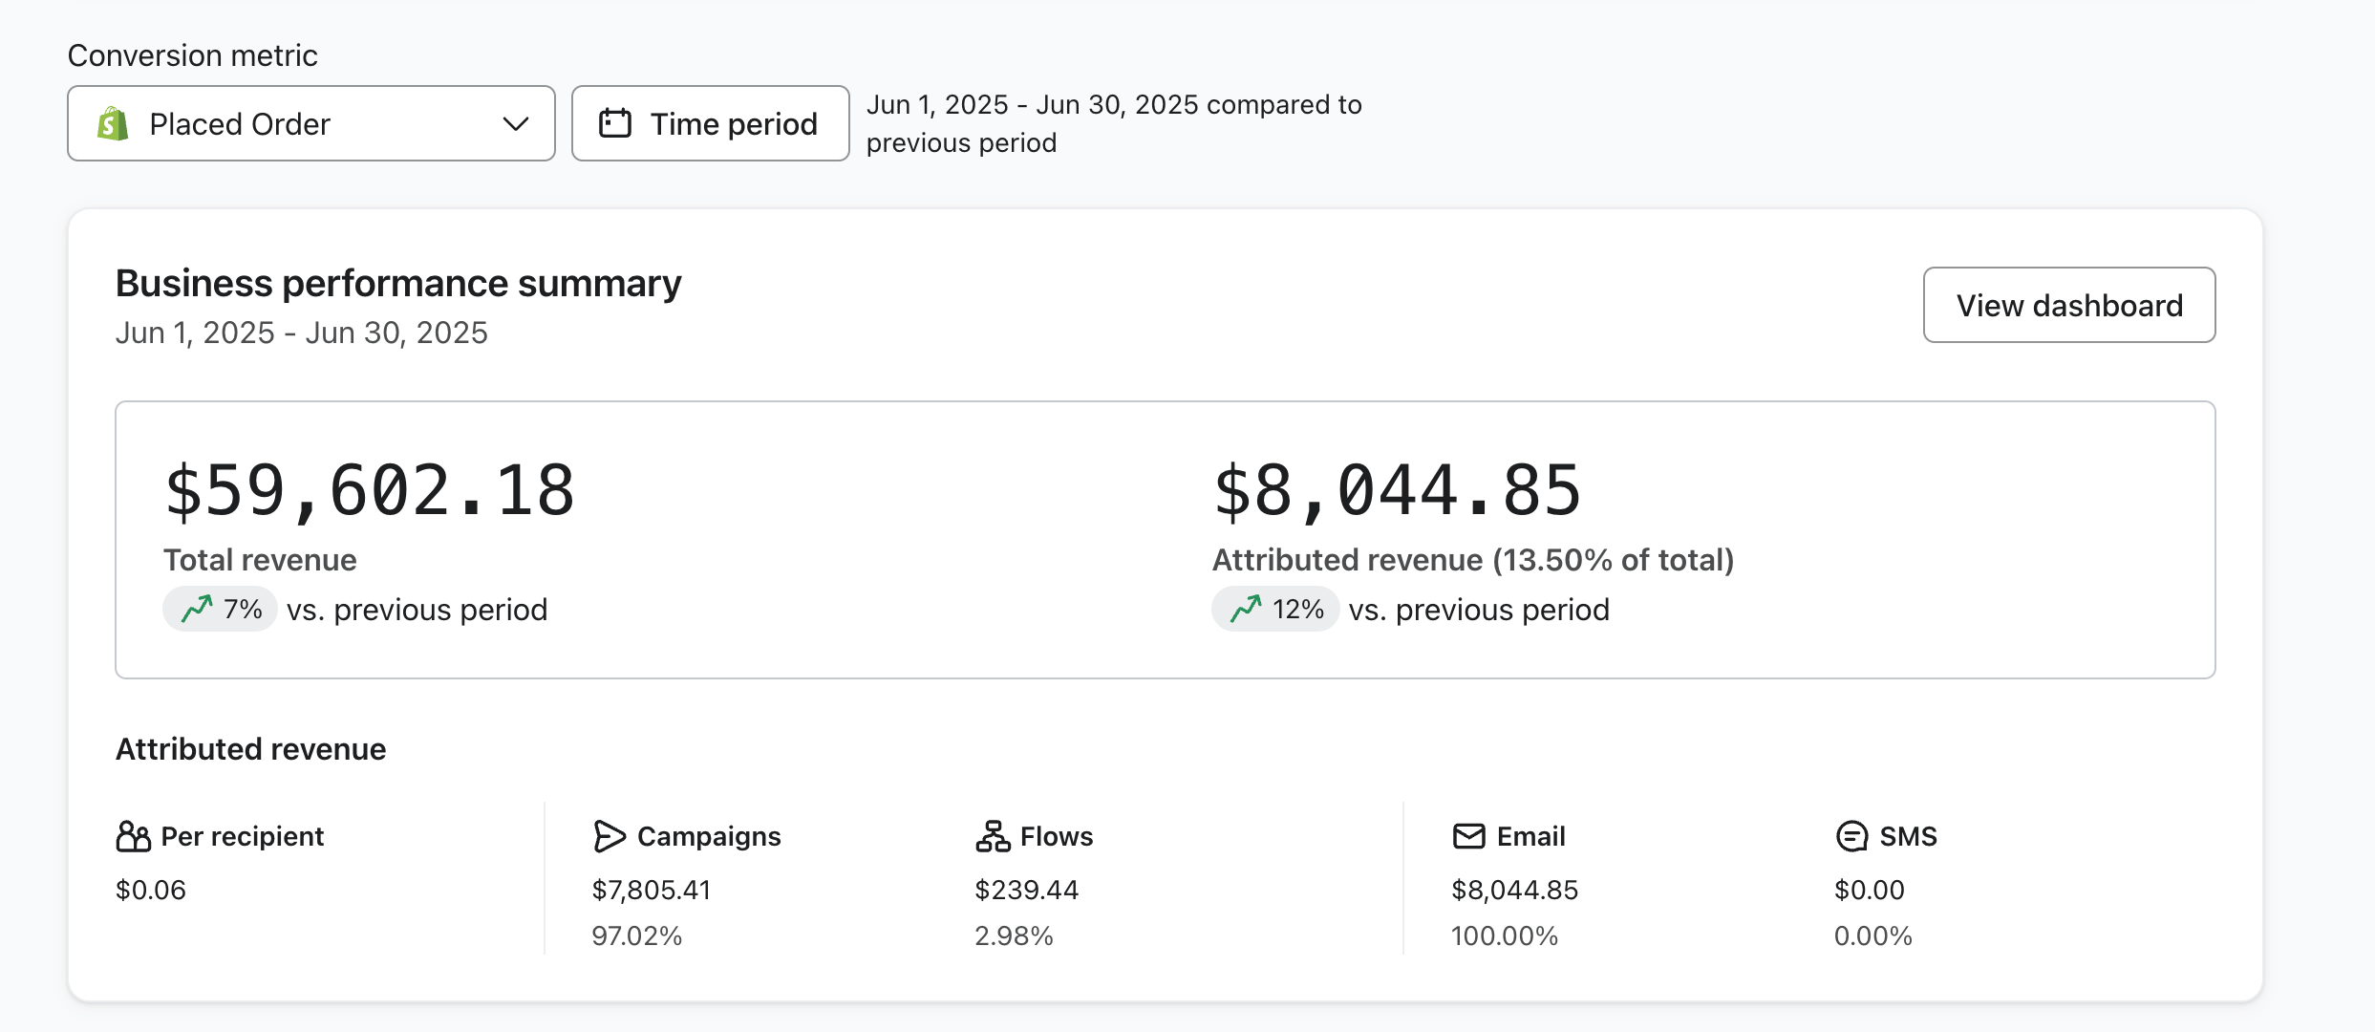
Task: Click the Attributed revenue trend arrow icon
Action: point(1246,609)
